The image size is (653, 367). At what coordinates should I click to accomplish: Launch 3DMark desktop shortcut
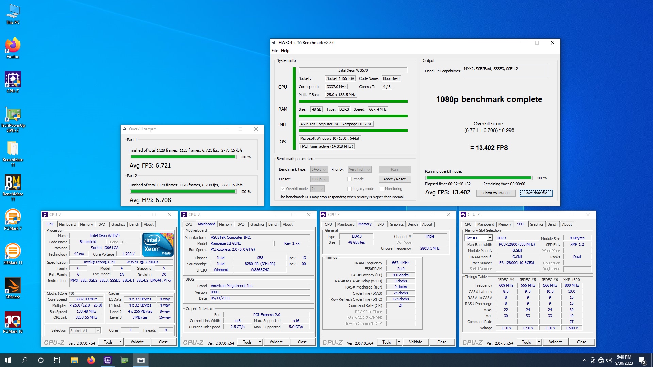coord(13,288)
